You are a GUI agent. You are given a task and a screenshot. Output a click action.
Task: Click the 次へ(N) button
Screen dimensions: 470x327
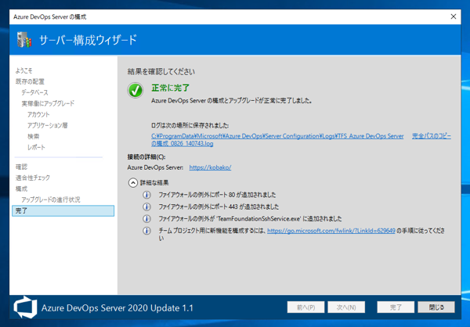click(346, 307)
